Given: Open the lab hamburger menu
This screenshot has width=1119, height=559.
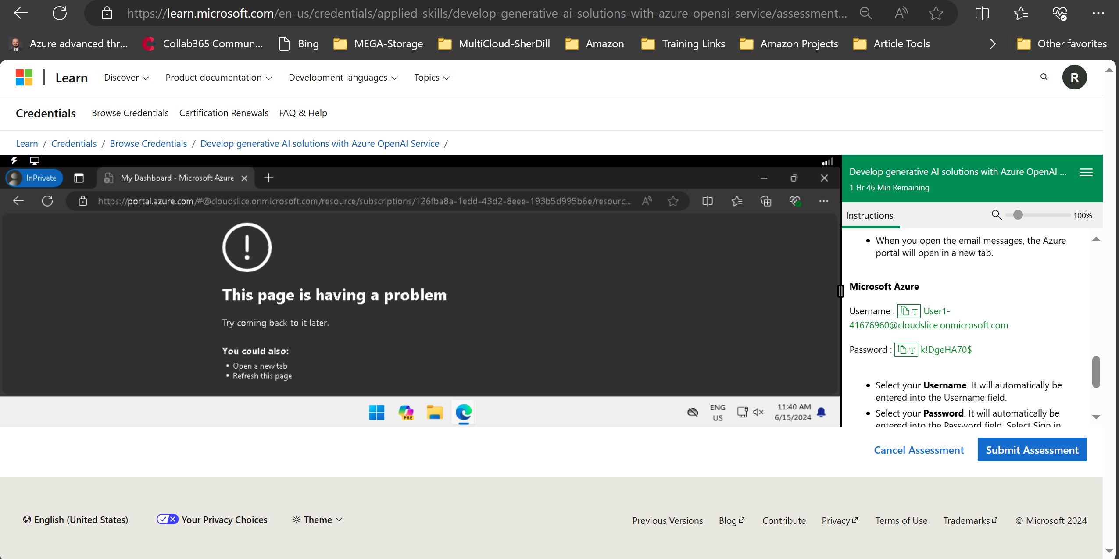Looking at the screenshot, I should tap(1086, 172).
